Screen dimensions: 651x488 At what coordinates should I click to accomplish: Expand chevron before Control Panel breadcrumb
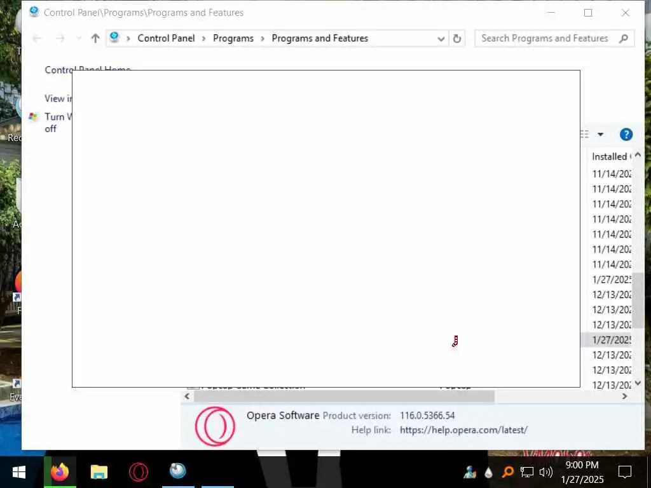[x=128, y=39]
